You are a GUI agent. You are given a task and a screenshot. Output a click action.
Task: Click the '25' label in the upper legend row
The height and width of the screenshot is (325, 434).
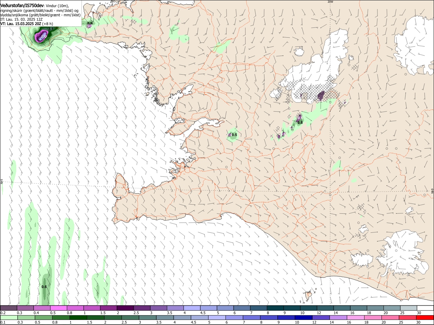pyautogui.click(x=402, y=312)
